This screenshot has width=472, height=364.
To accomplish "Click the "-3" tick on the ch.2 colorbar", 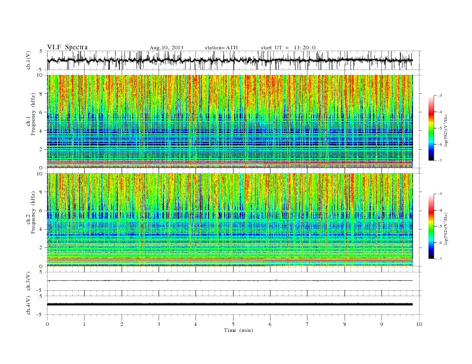I will point(440,194).
